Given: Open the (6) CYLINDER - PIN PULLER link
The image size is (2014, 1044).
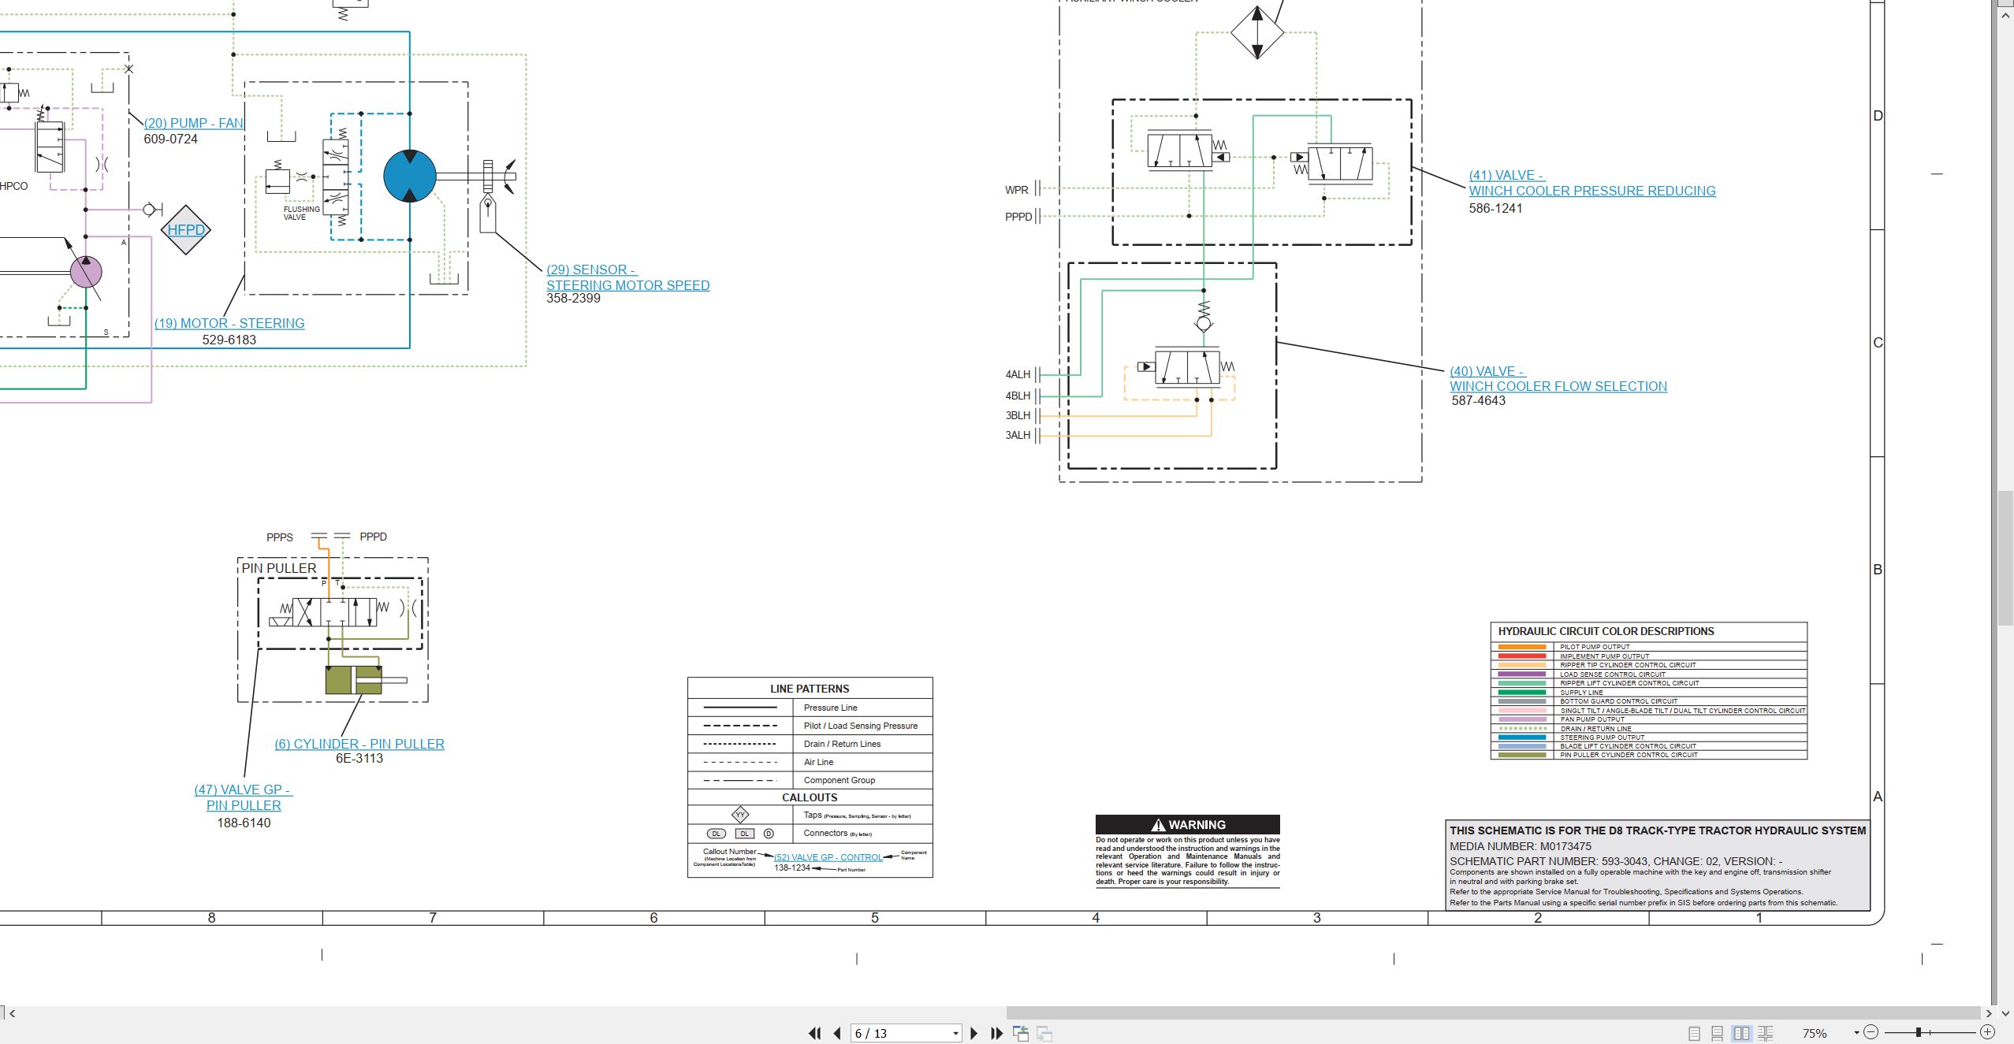Looking at the screenshot, I should tap(359, 744).
